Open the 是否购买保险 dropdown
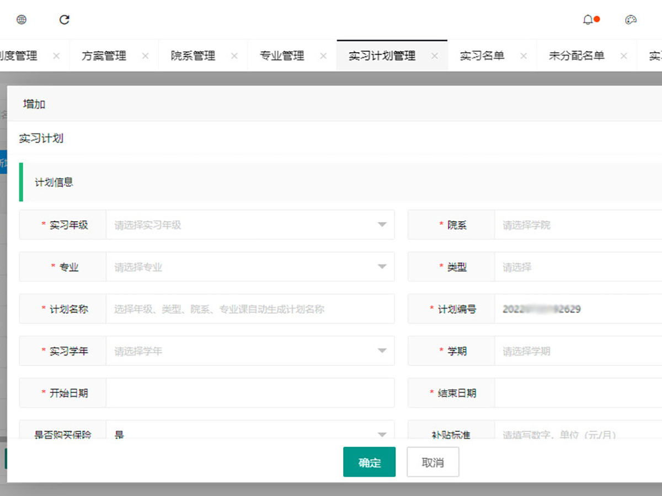Image resolution: width=662 pixels, height=496 pixels. (250, 433)
